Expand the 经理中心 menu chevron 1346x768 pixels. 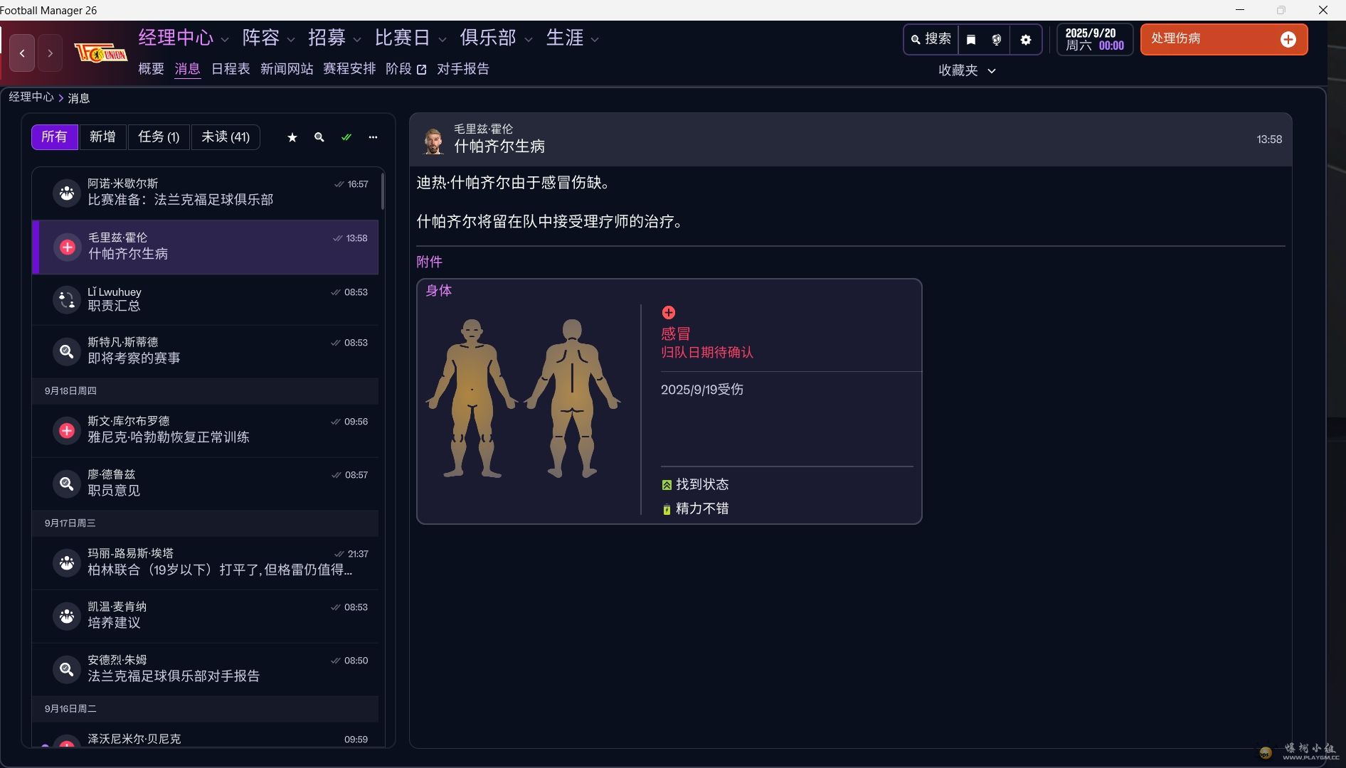225,40
